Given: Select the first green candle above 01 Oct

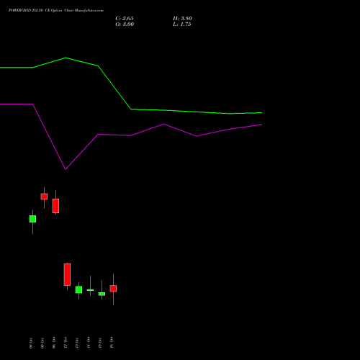Looking at the screenshot, I should point(32,219).
